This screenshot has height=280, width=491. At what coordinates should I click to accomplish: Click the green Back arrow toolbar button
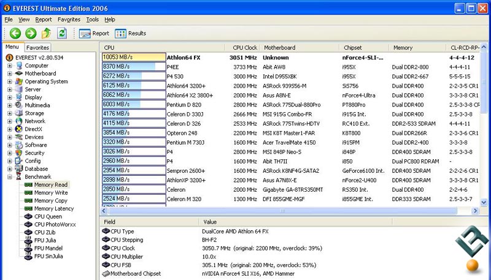pyautogui.click(x=15, y=33)
